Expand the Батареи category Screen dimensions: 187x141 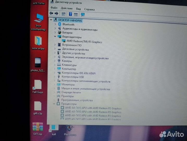coord(55,32)
